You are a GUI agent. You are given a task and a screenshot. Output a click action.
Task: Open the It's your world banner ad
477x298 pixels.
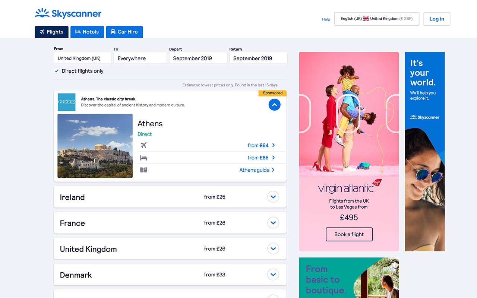pyautogui.click(x=425, y=151)
